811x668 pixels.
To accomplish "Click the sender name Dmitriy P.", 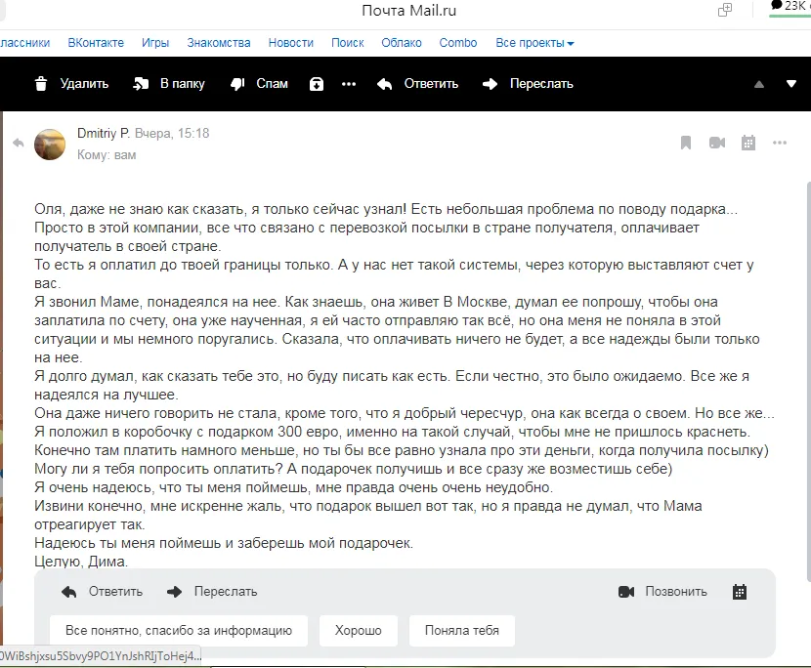I will (x=104, y=134).
